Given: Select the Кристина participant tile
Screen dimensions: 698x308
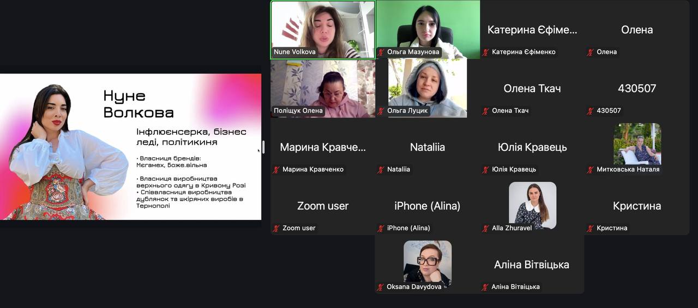Looking at the screenshot, I should point(637,206).
